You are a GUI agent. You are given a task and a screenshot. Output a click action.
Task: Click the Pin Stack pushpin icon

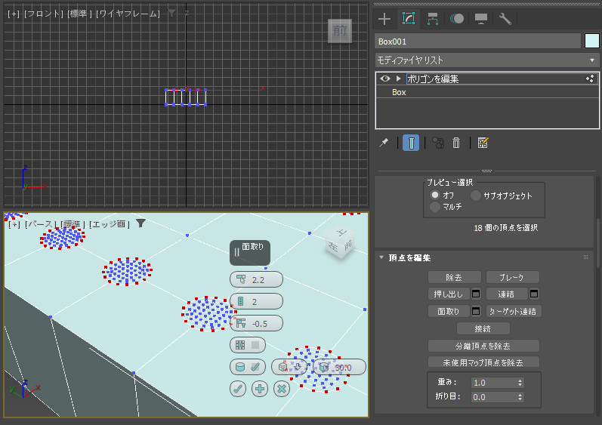tap(384, 143)
